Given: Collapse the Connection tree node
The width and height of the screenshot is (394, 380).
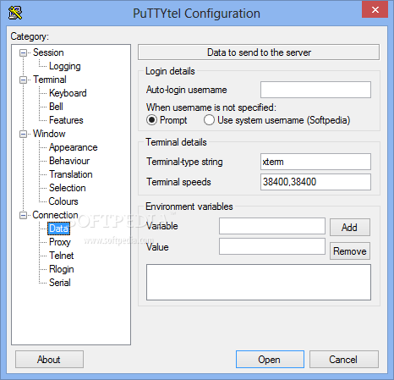Looking at the screenshot, I should [x=23, y=215].
